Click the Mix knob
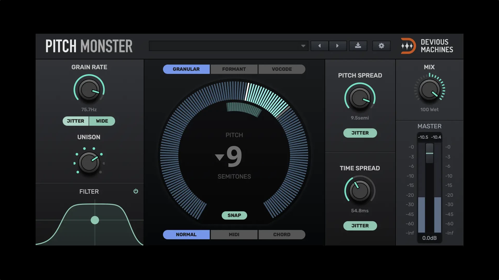The height and width of the screenshot is (280, 499). click(429, 90)
